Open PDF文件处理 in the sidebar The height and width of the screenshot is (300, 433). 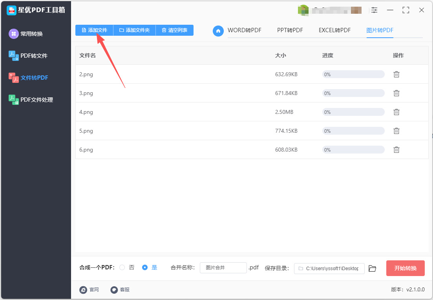(31, 99)
